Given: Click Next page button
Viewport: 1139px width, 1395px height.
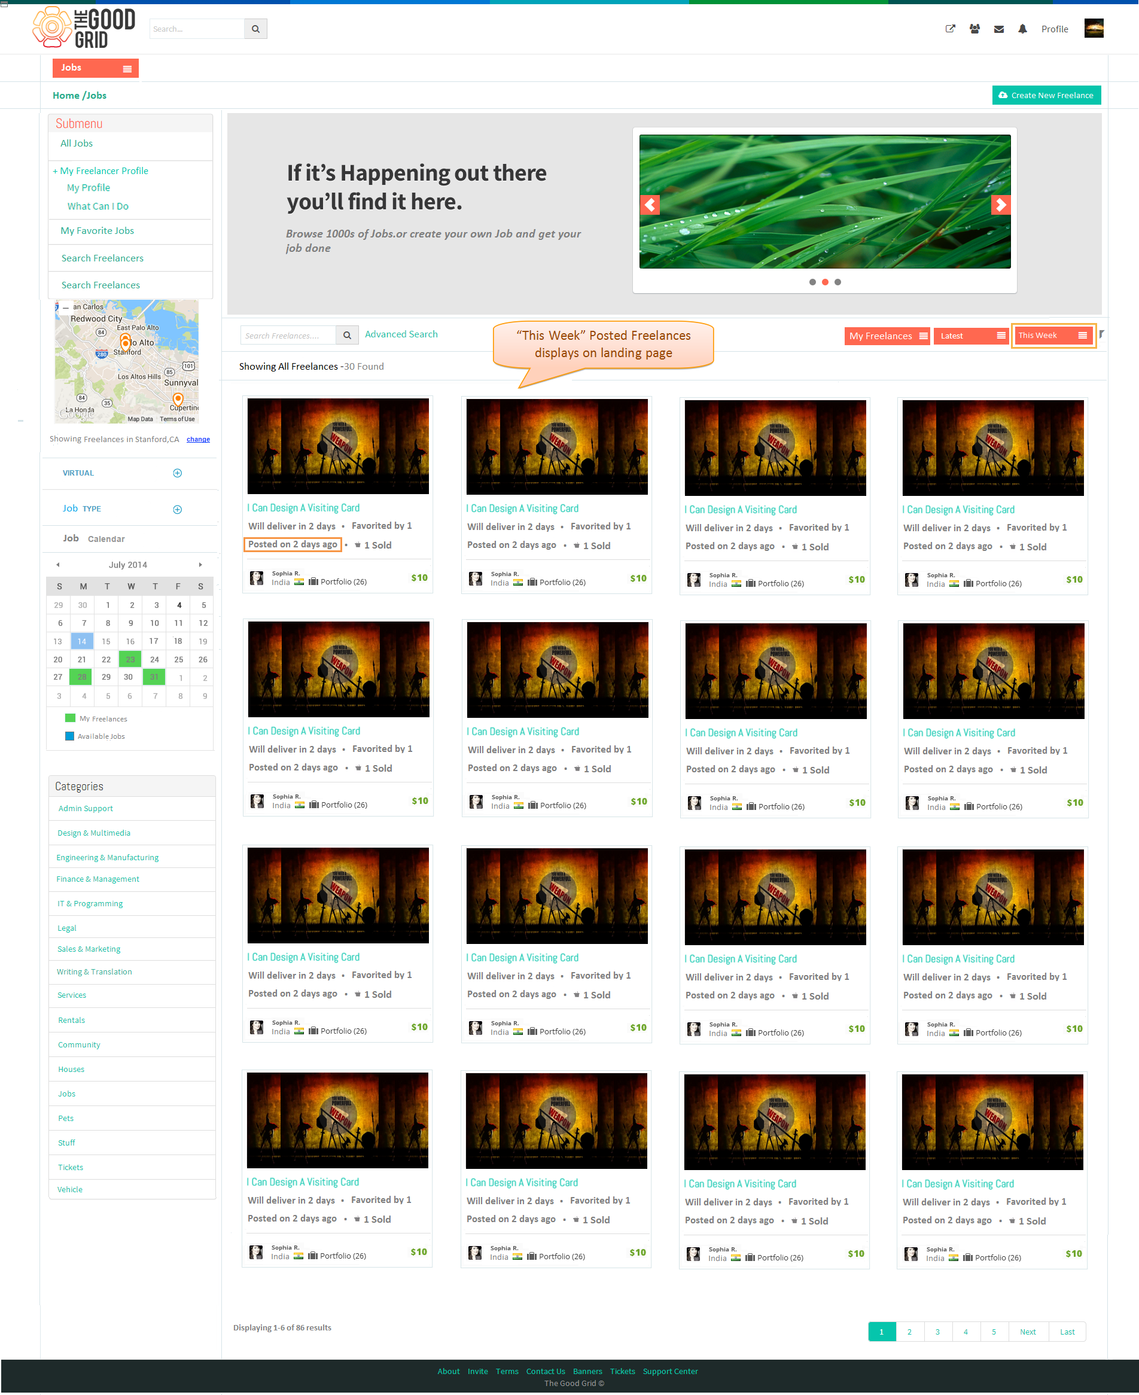Looking at the screenshot, I should [x=1028, y=1332].
